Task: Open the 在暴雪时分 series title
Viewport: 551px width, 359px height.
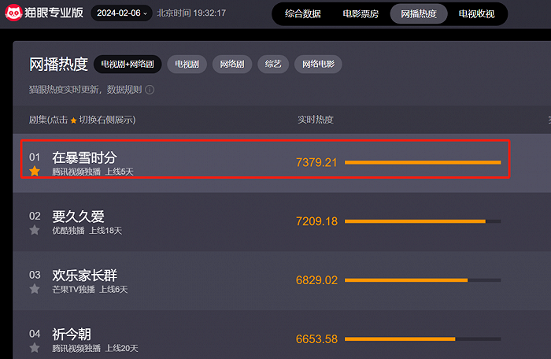Action: click(x=84, y=157)
